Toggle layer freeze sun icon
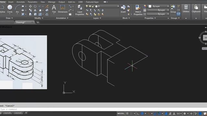Viewport: 207px width, 116px height. (90, 6)
